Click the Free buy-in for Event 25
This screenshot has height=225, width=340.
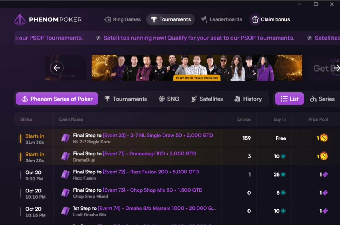[281, 138]
